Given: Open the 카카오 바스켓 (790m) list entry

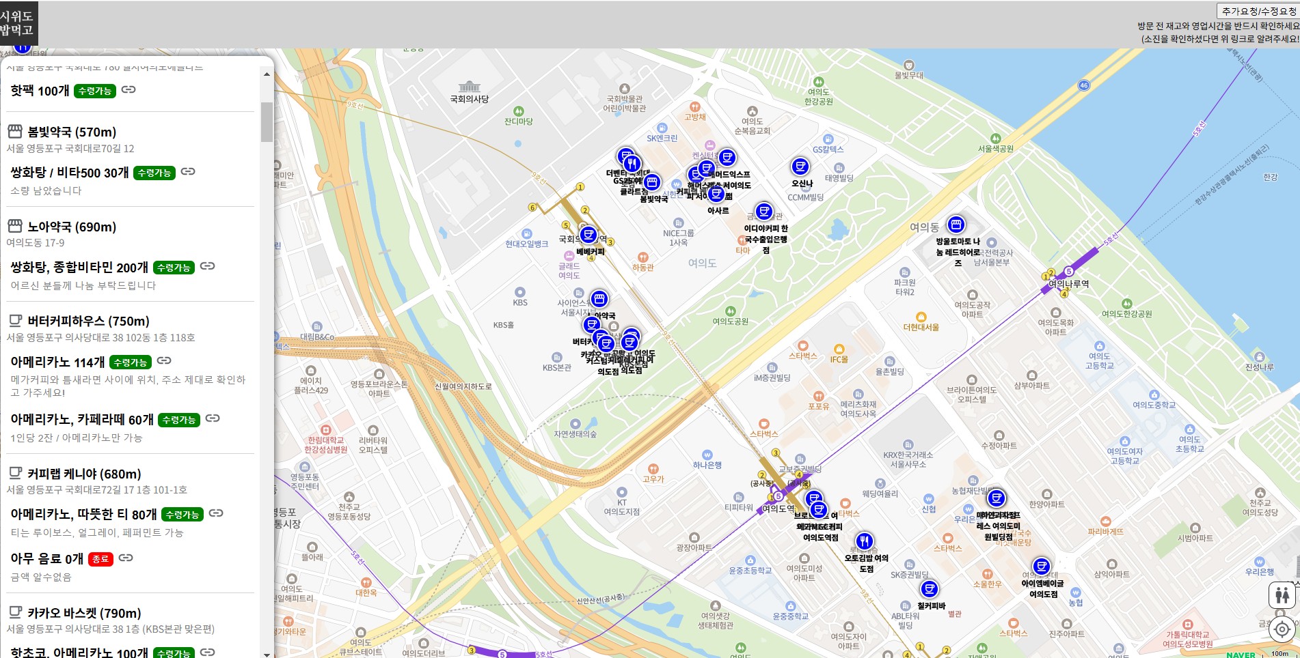Looking at the screenshot, I should point(84,613).
